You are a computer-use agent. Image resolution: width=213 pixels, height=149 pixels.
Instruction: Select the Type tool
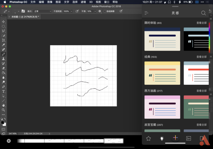point(4,92)
